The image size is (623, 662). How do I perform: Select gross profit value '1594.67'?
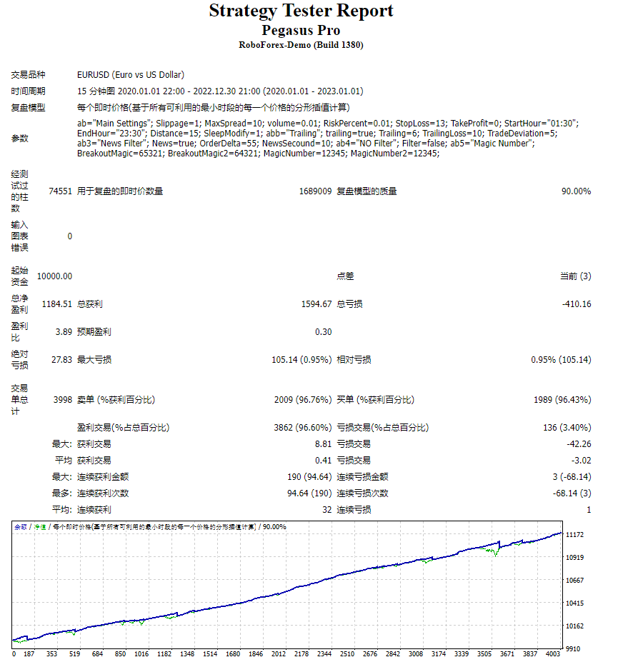317,304
